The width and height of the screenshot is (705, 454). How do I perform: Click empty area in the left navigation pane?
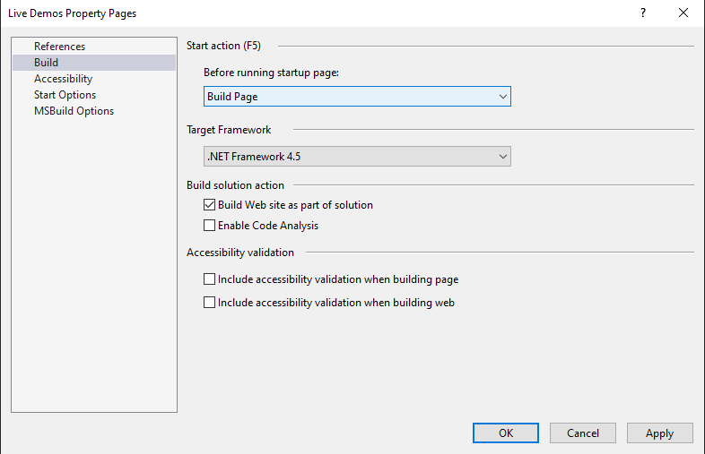93,269
